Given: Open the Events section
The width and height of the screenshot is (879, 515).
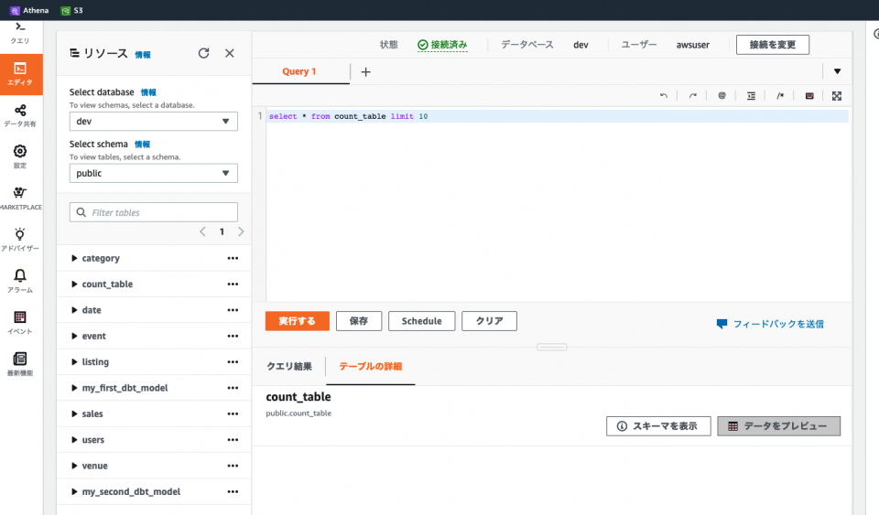Looking at the screenshot, I should pos(20,323).
